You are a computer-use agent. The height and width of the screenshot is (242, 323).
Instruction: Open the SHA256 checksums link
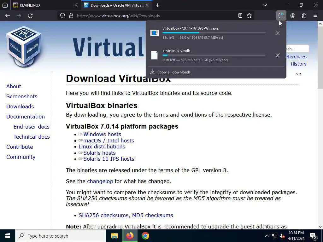(103, 215)
